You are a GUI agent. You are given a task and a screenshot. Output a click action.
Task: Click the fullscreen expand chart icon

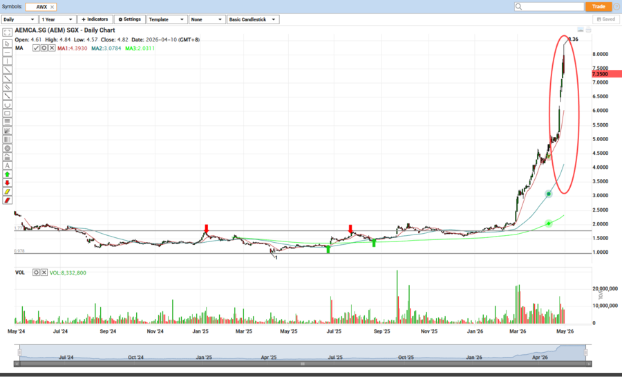7,32
